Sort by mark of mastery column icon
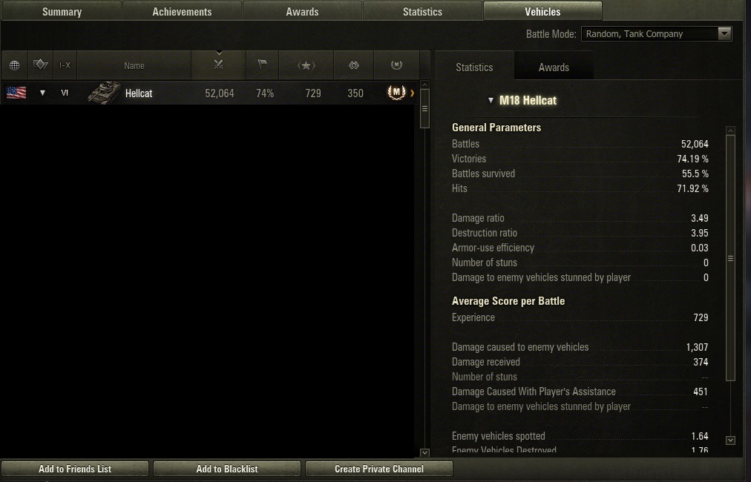This screenshot has height=482, width=751. click(396, 65)
